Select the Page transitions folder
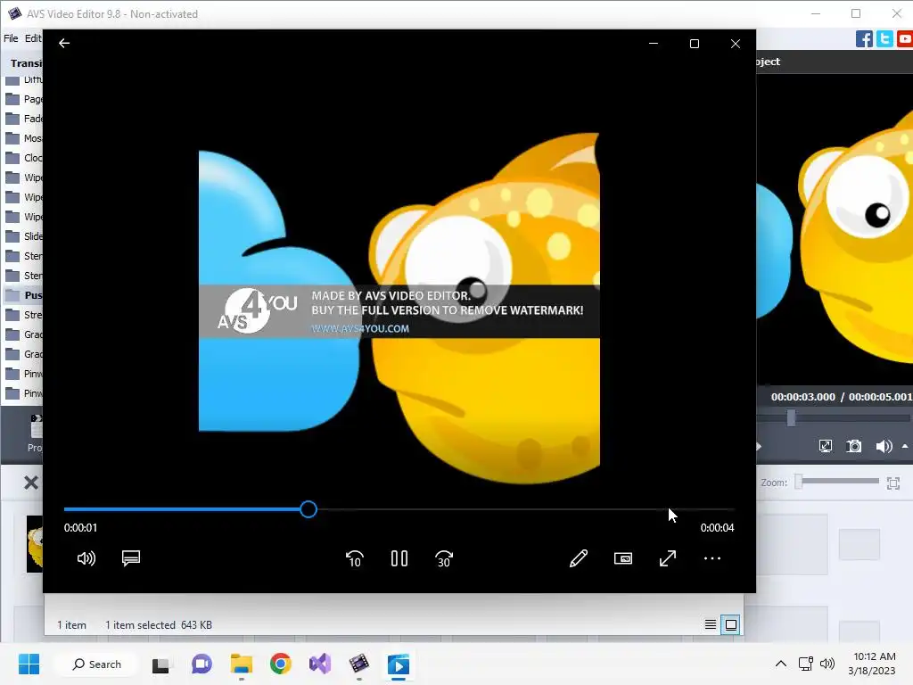The width and height of the screenshot is (913, 685). pyautogui.click(x=23, y=99)
